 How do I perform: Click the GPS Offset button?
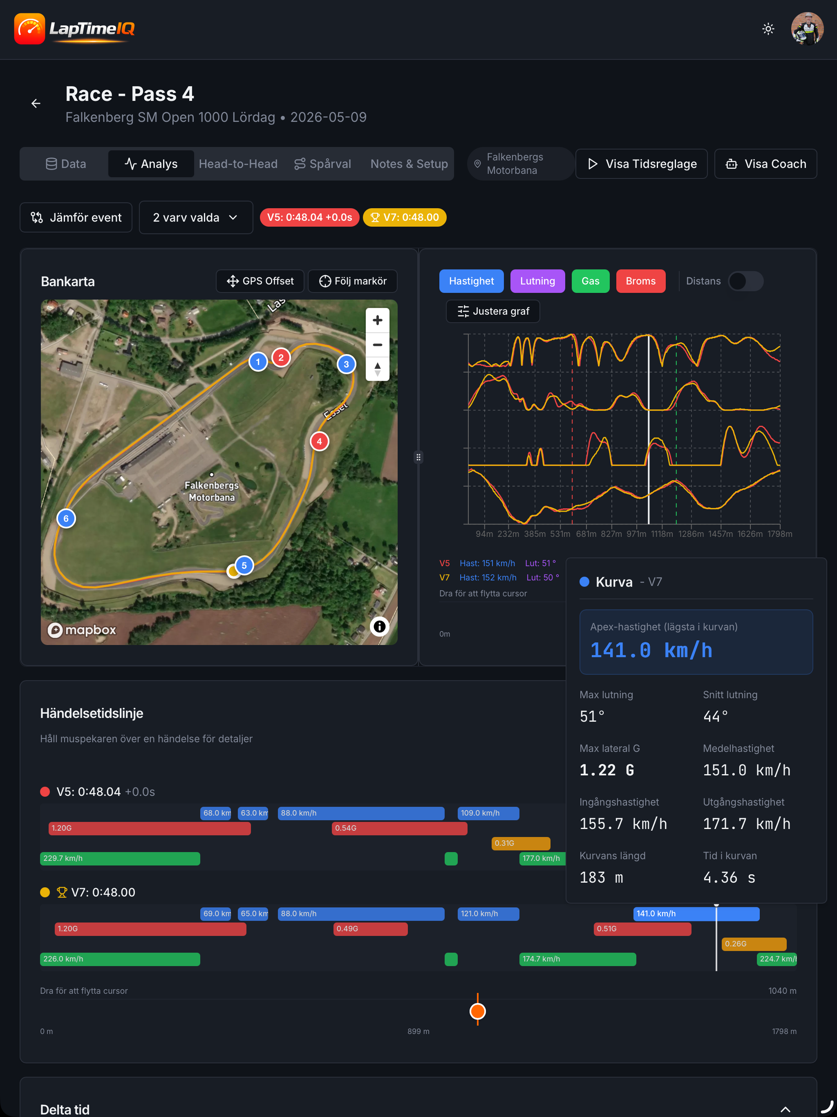(x=260, y=281)
